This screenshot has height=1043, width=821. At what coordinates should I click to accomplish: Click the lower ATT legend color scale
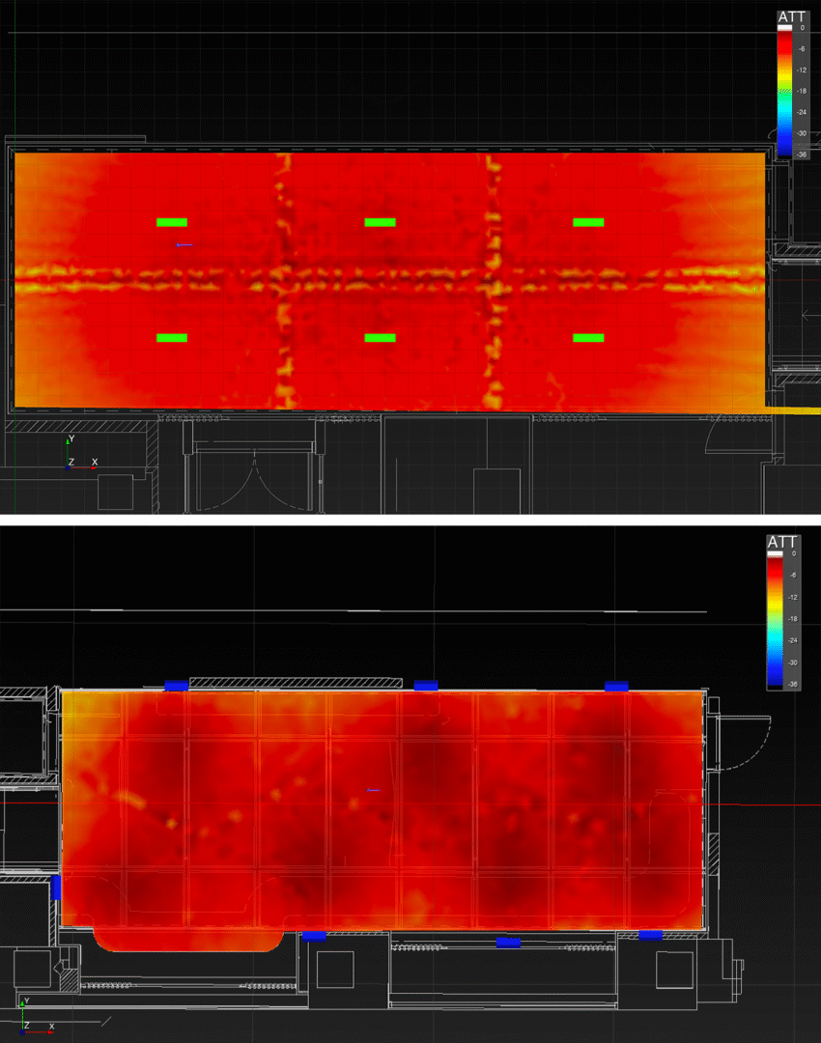click(x=775, y=618)
